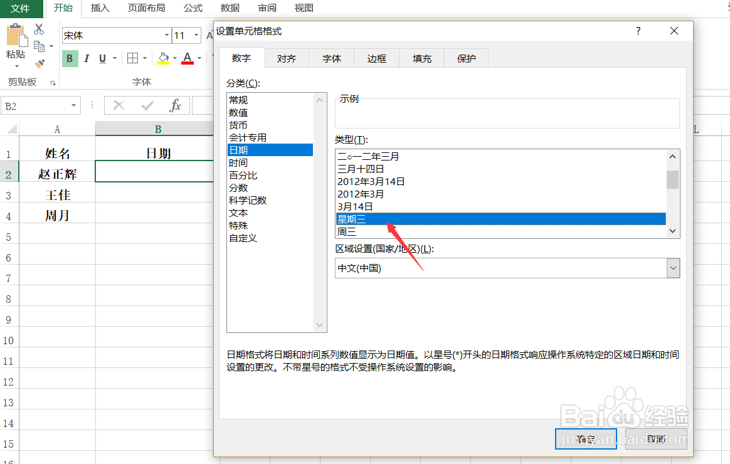Open the 填充 tab in the dialog
The image size is (730, 464).
tap(422, 59)
